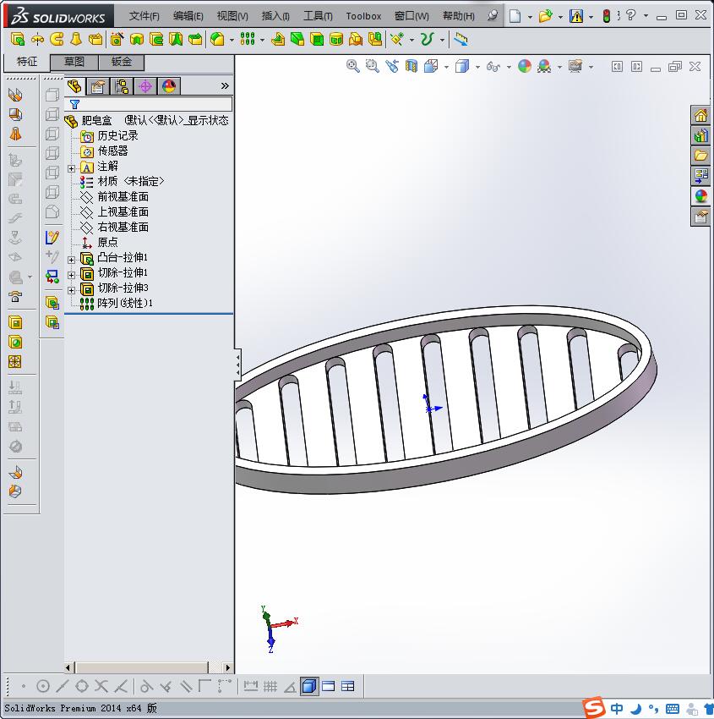Click the Zoom to Area icon
The width and height of the screenshot is (714, 719).
point(373,67)
